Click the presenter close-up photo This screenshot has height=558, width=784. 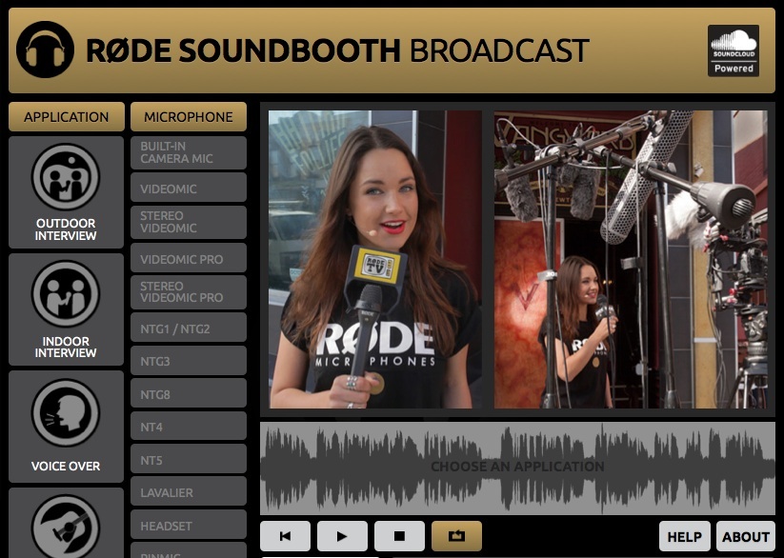tap(375, 259)
